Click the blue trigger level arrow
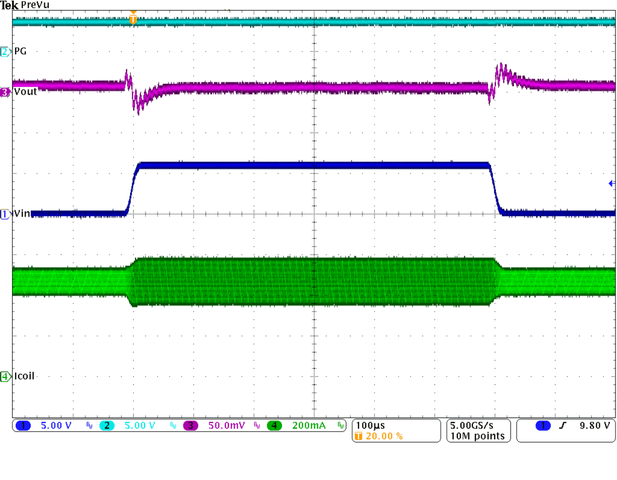 (612, 183)
